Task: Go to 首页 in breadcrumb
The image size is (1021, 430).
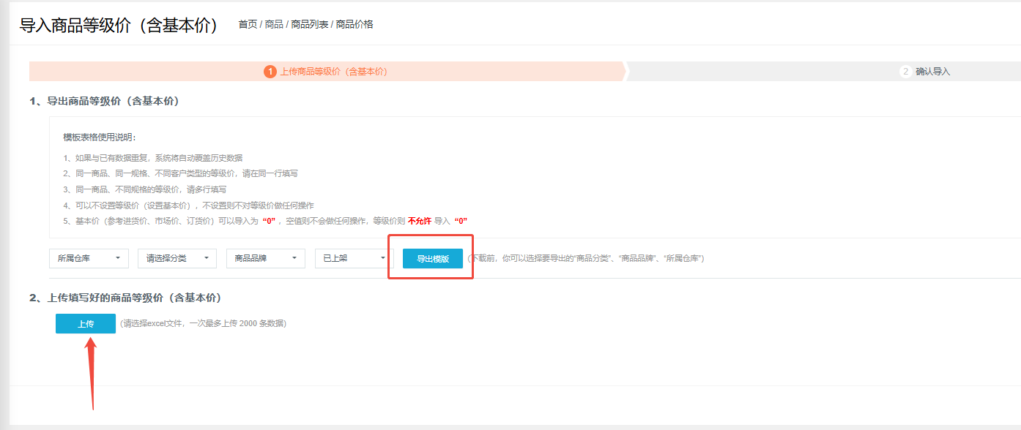Action: coord(248,24)
